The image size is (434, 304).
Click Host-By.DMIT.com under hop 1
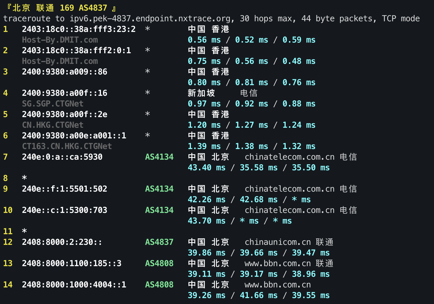click(60, 40)
